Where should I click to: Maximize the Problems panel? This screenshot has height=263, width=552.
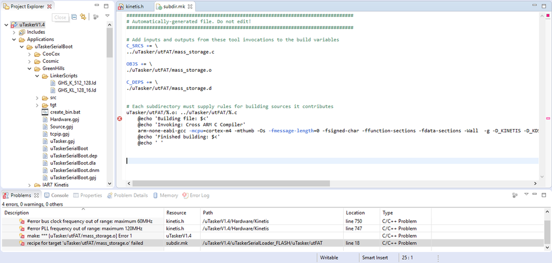[544, 194]
